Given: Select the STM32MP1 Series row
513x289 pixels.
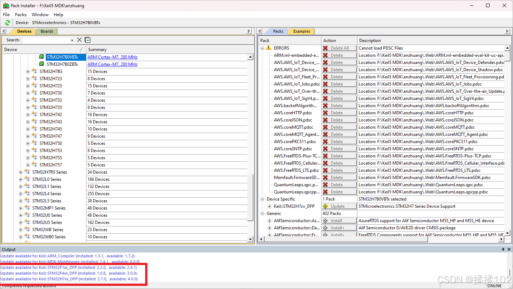Looking at the screenshot, I should click(x=49, y=208).
